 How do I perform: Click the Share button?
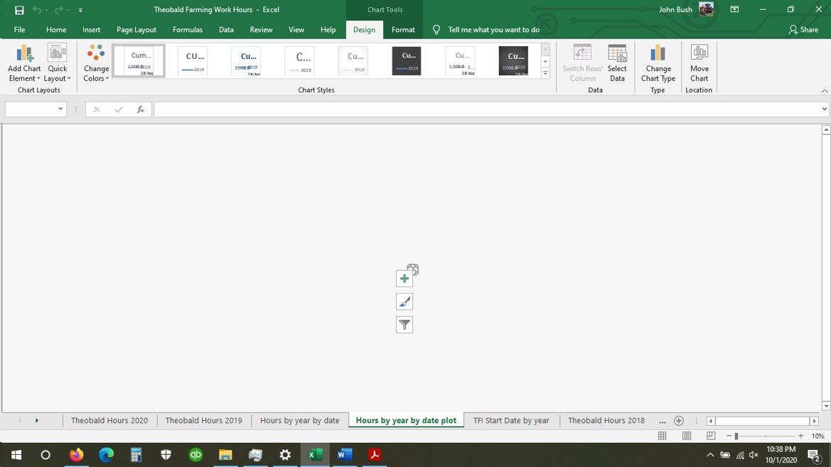[803, 30]
